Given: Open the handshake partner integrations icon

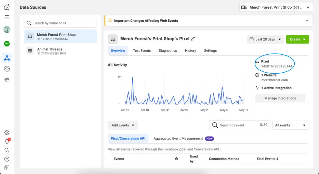Looking at the screenshot, I should [x=7, y=80].
